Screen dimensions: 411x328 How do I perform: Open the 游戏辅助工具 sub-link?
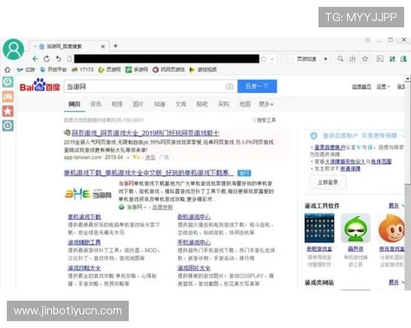tap(84, 243)
